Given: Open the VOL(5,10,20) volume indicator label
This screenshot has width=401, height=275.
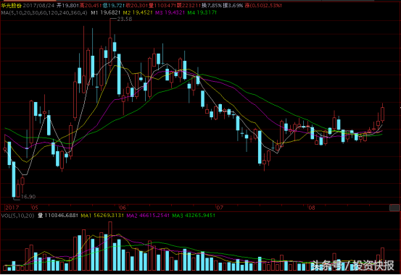Looking at the screenshot, I should pyautogui.click(x=17, y=216).
